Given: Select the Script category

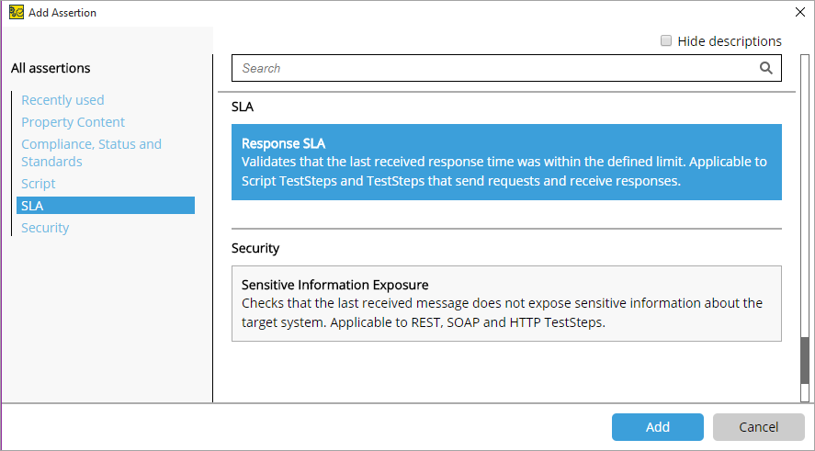Looking at the screenshot, I should 38,184.
